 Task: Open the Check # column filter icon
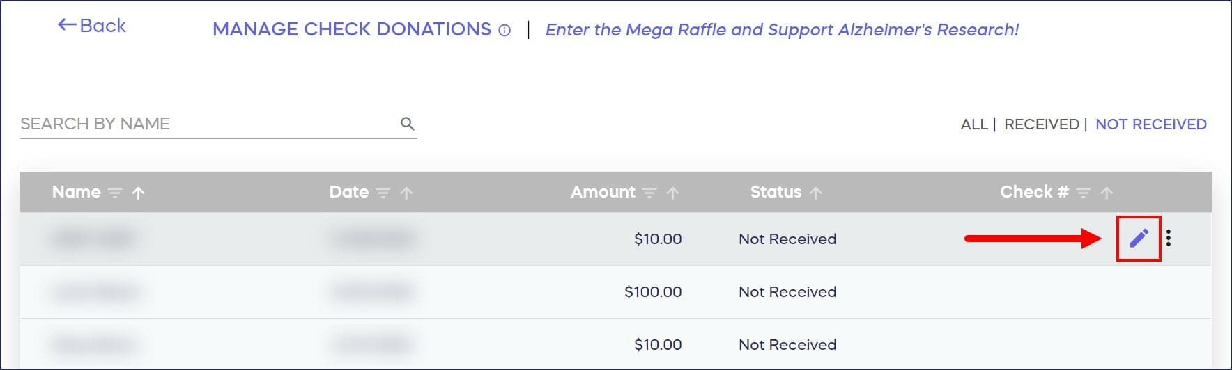coord(1084,193)
